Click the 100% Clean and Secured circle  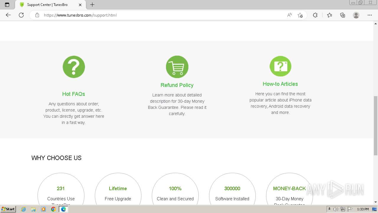(175, 189)
